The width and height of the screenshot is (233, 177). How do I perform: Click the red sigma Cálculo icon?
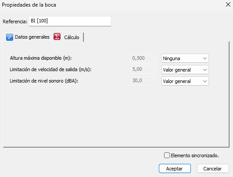pyautogui.click(x=57, y=37)
